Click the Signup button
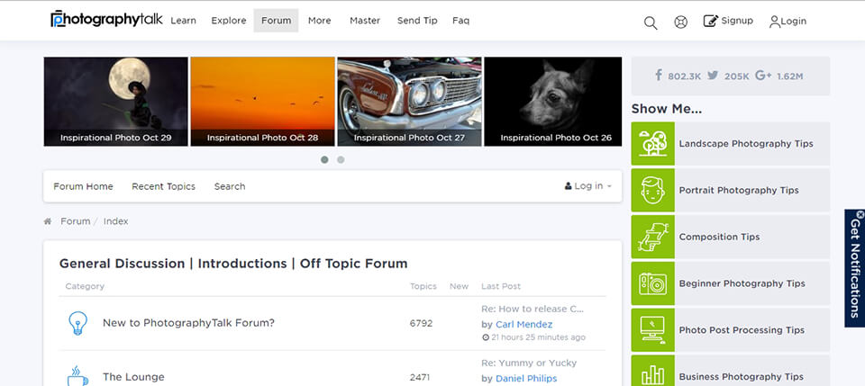The image size is (865, 386). (x=728, y=21)
